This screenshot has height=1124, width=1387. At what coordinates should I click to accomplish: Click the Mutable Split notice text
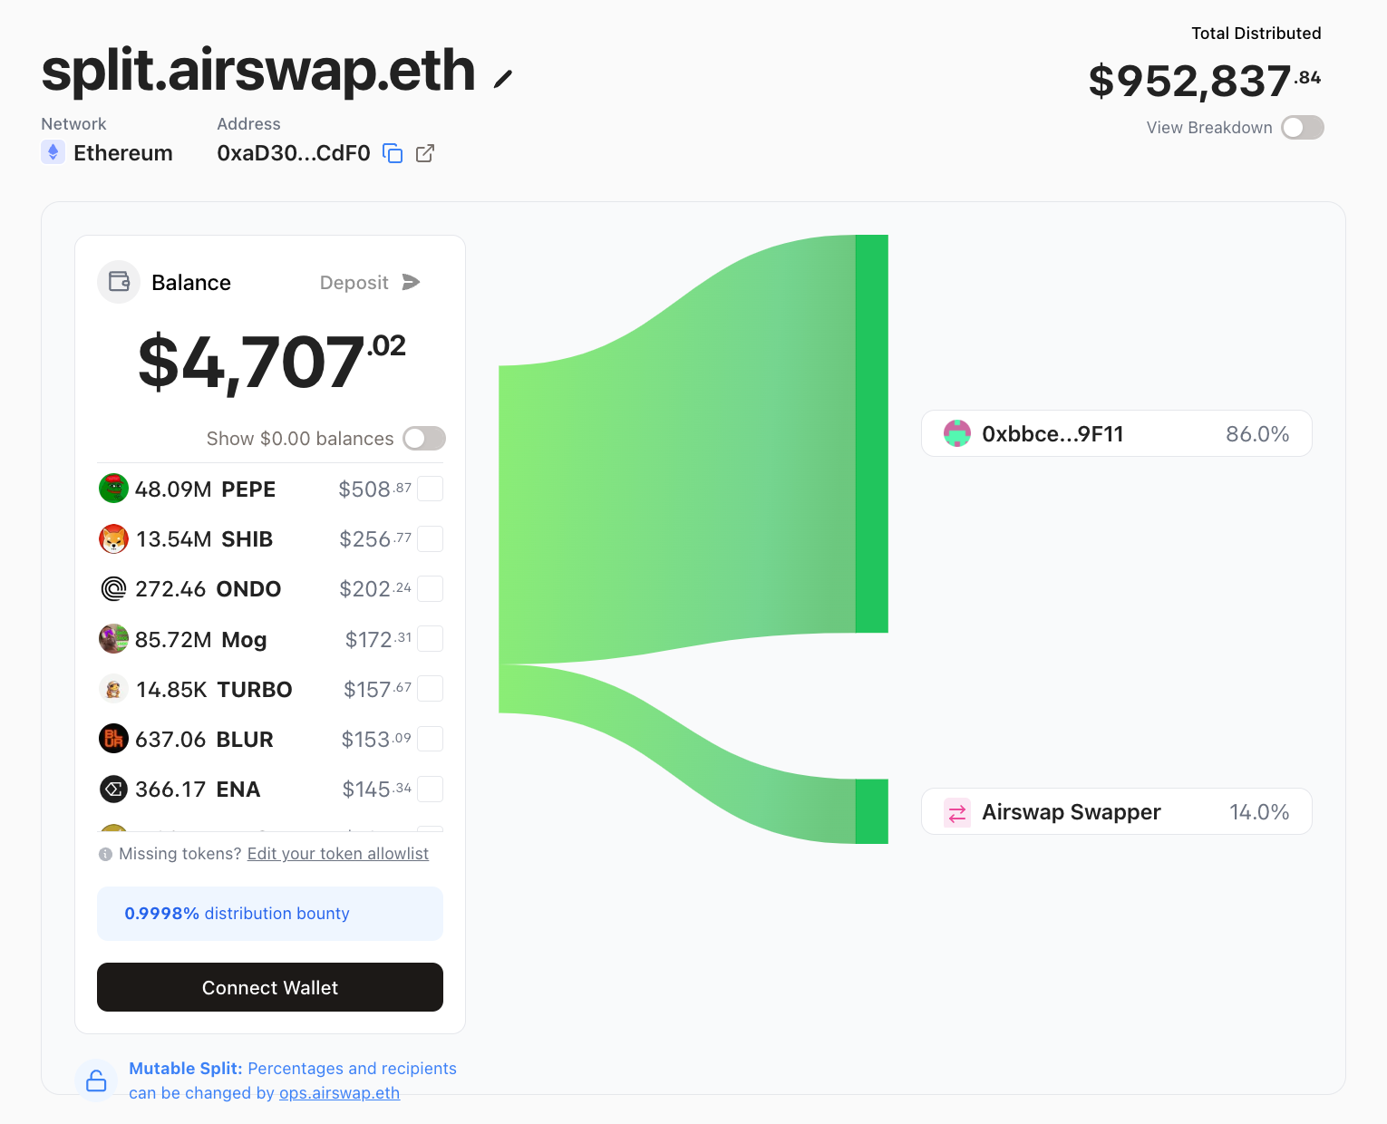(293, 1080)
